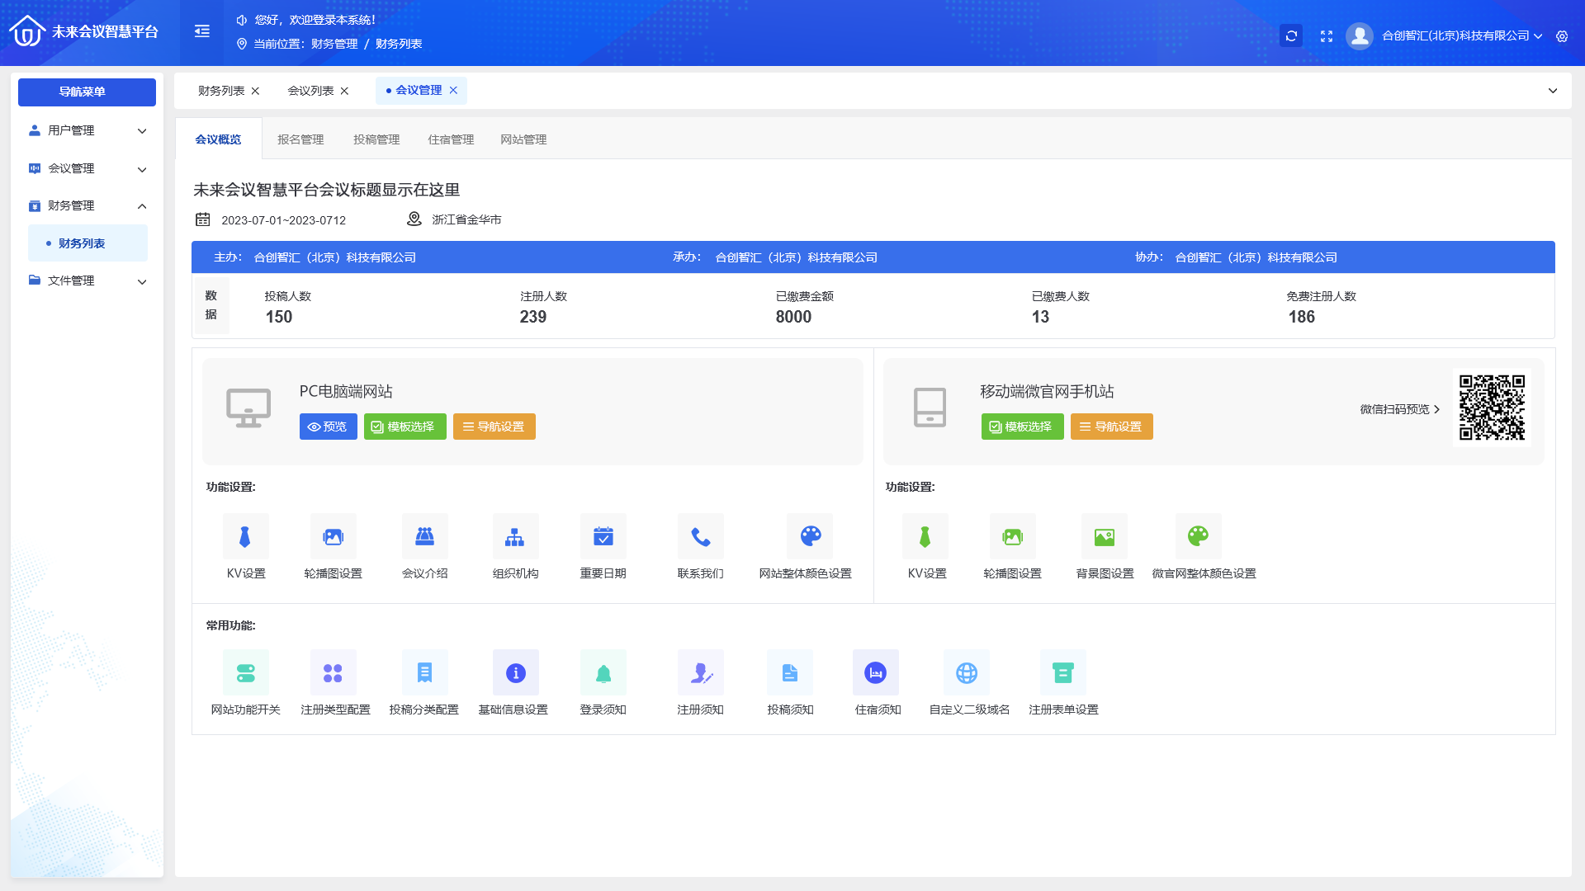The image size is (1585, 891).
Task: Click the platform logo 未来会议智慧平台
Action: point(84,31)
